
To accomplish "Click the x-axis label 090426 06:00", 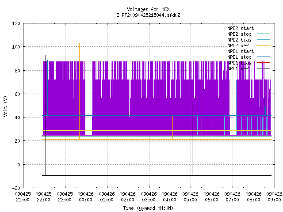I will click(x=212, y=197).
